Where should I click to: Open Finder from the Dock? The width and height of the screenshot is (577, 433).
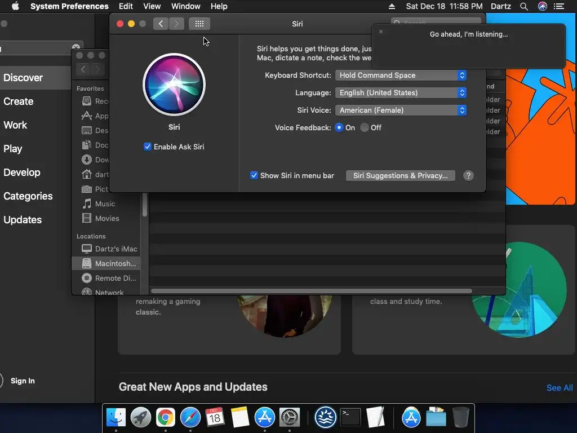pyautogui.click(x=116, y=417)
